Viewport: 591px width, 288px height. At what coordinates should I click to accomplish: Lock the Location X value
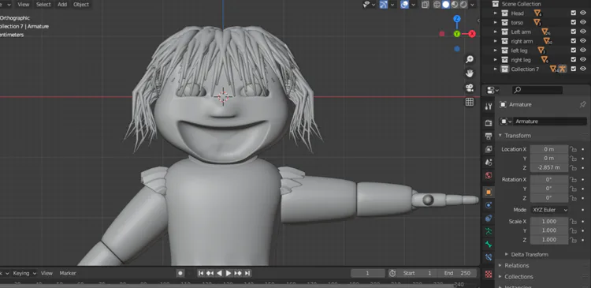[x=573, y=149]
